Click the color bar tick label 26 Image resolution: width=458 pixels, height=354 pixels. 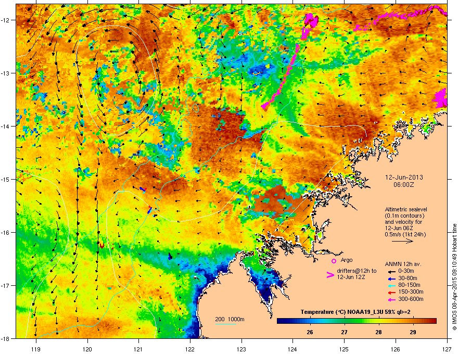(x=310, y=332)
